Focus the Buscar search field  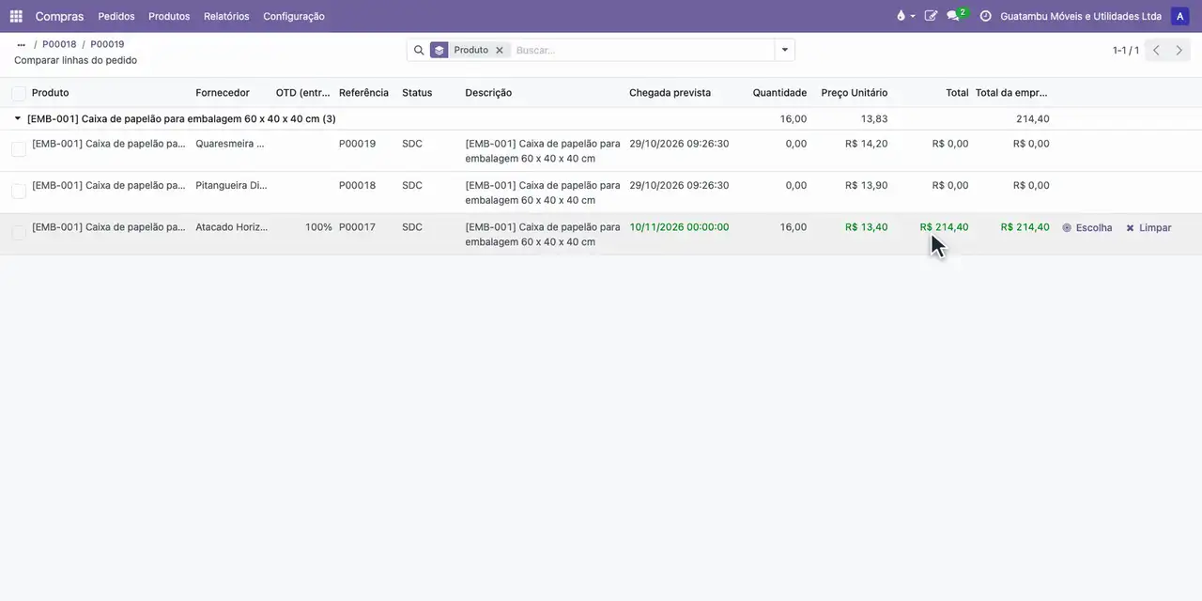[x=641, y=50]
